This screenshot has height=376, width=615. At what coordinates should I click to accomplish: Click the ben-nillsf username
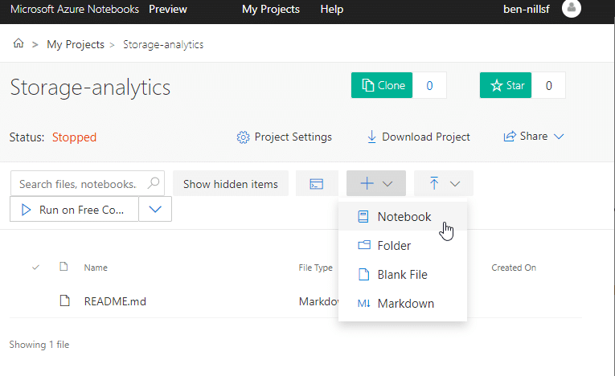(x=527, y=9)
